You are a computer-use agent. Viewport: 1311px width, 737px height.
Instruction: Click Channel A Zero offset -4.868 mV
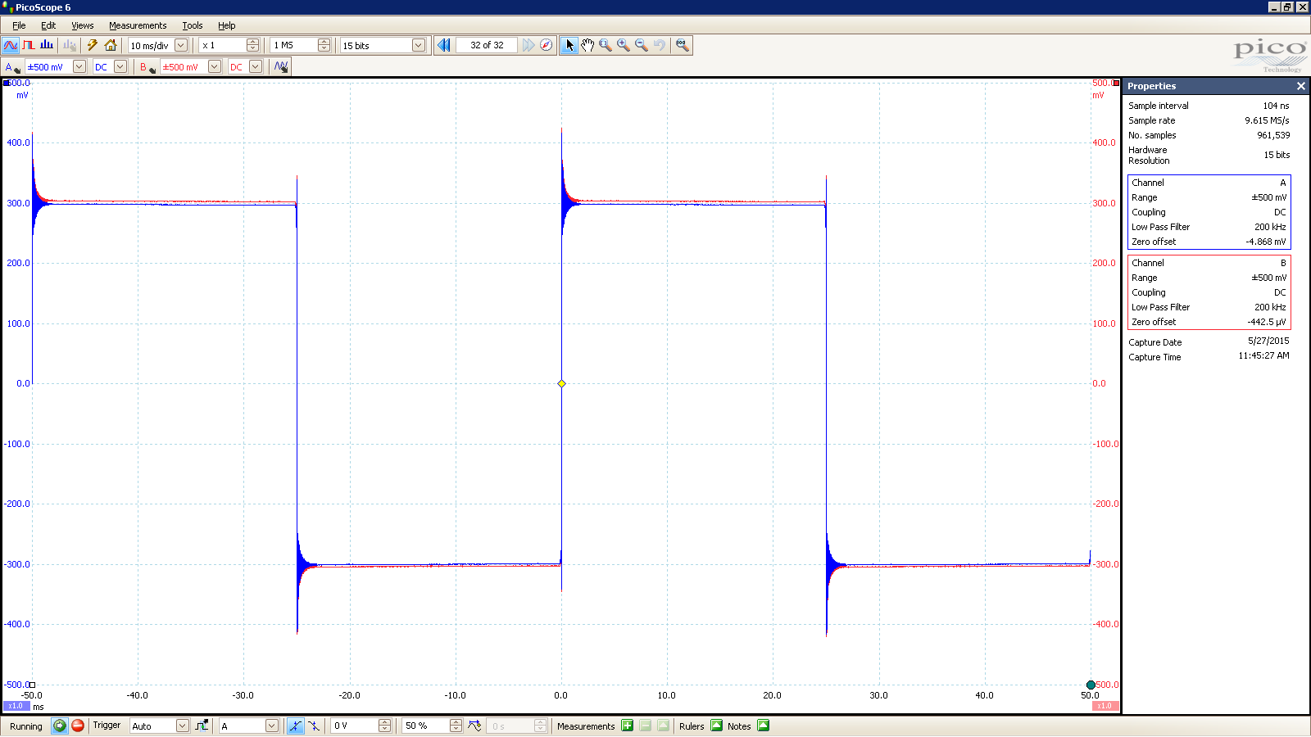coord(1266,242)
